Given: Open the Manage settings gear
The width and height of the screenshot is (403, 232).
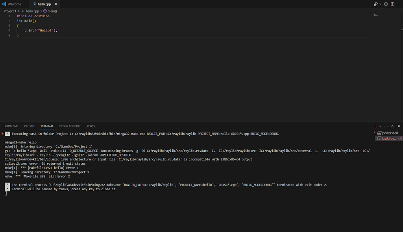Looking at the screenshot, I should (386, 4).
